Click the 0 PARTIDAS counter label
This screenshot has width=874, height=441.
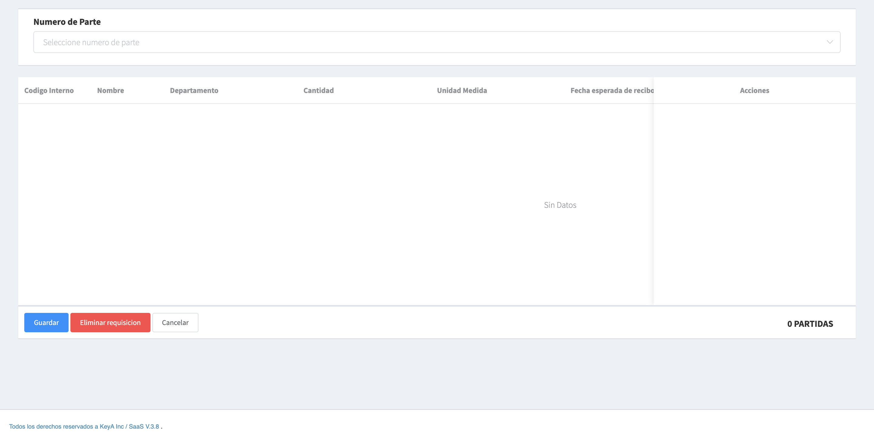coord(810,324)
